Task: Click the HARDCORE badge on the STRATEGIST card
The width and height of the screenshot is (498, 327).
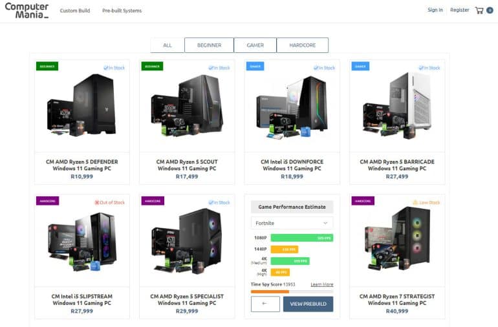Action: pos(363,201)
